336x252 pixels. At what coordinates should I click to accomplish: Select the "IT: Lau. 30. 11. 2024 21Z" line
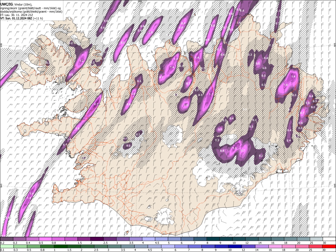point(17,15)
